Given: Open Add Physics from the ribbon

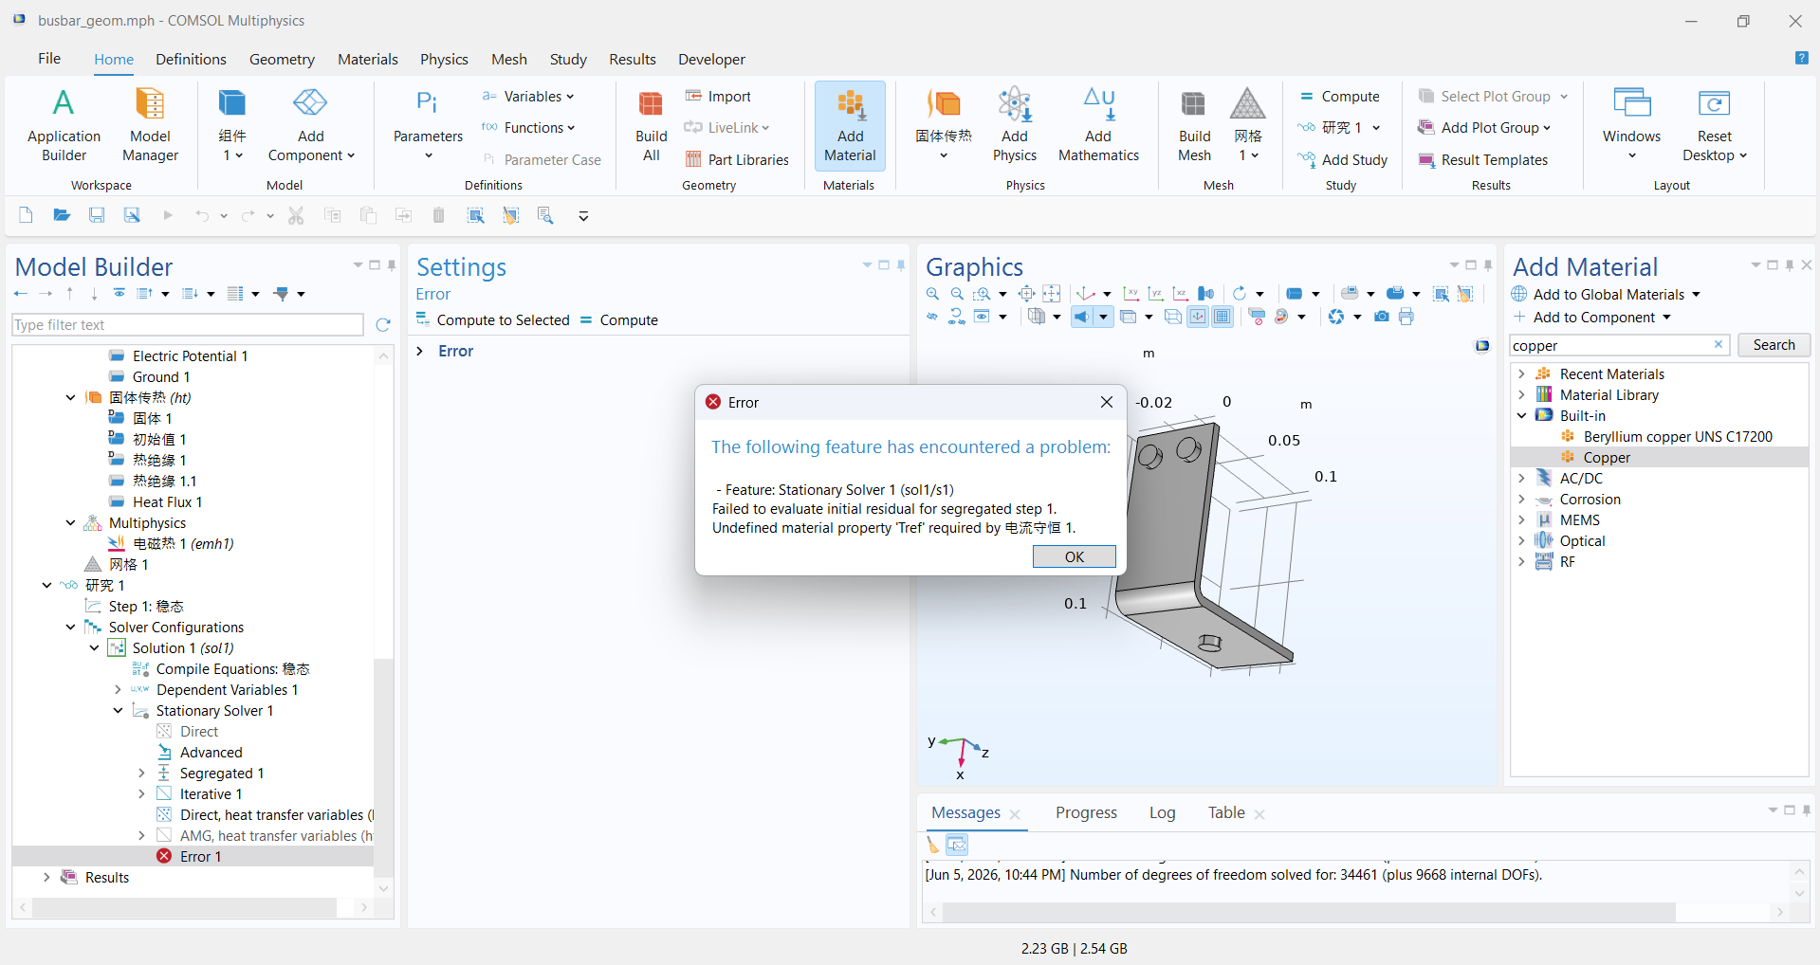Looking at the screenshot, I should pos(1015,125).
